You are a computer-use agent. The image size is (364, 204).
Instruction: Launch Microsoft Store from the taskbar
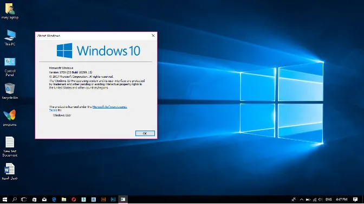(x=34, y=199)
